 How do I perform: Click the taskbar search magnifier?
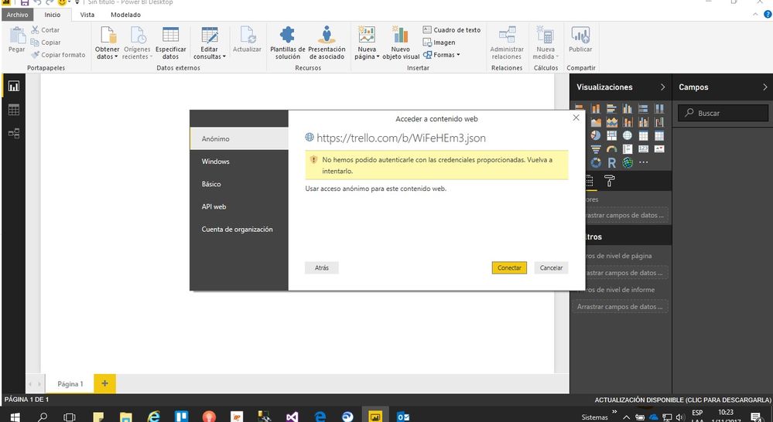43,417
